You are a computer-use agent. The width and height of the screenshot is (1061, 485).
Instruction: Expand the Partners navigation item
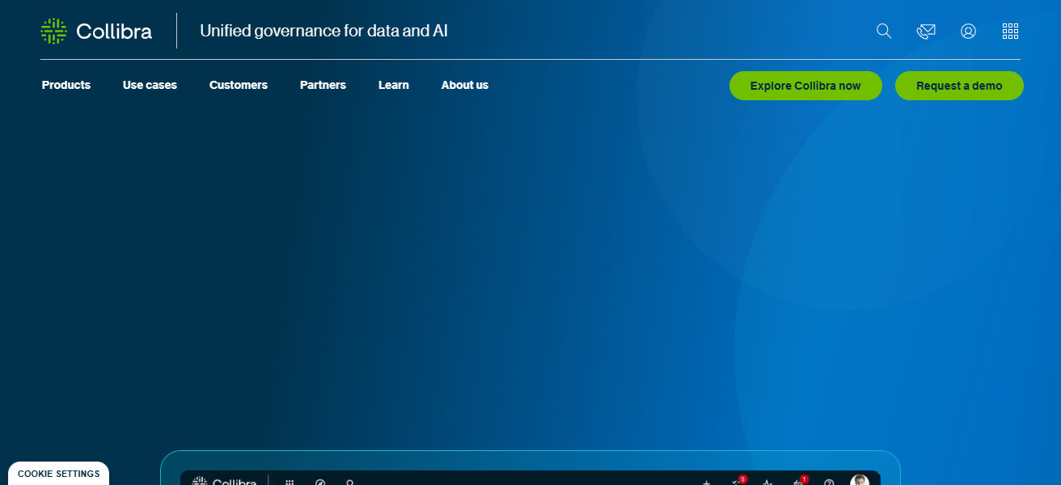(x=323, y=85)
